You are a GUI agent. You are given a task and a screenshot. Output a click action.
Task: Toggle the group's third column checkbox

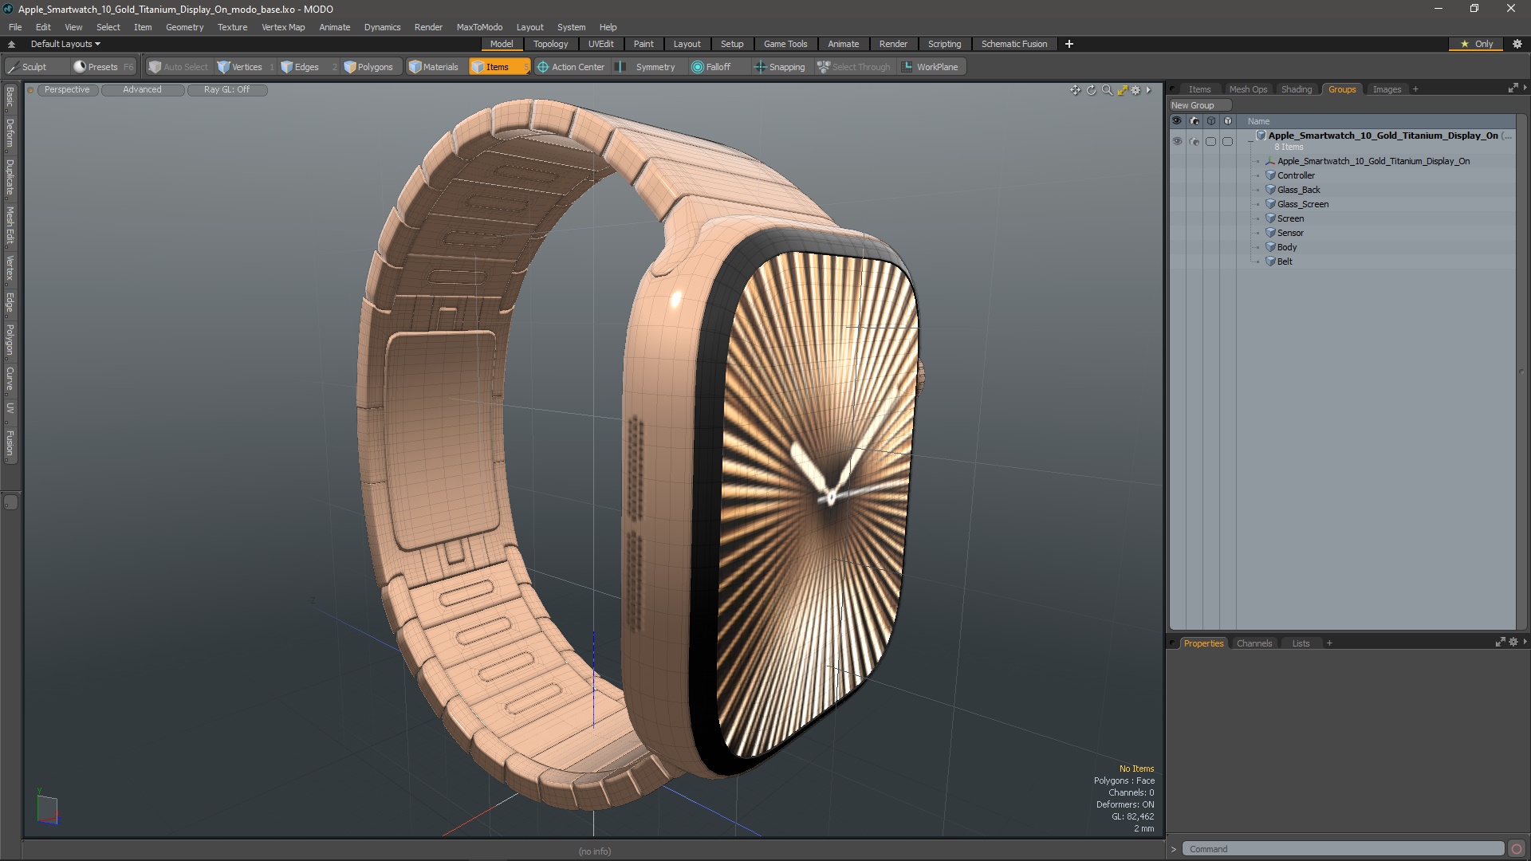tap(1210, 141)
